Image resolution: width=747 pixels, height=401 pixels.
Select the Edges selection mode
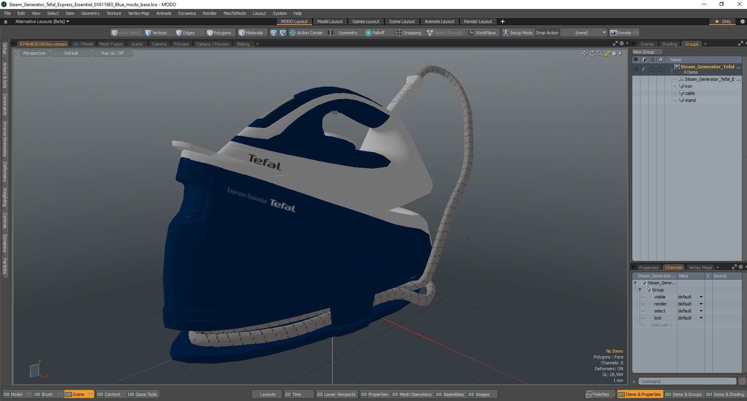[185, 33]
